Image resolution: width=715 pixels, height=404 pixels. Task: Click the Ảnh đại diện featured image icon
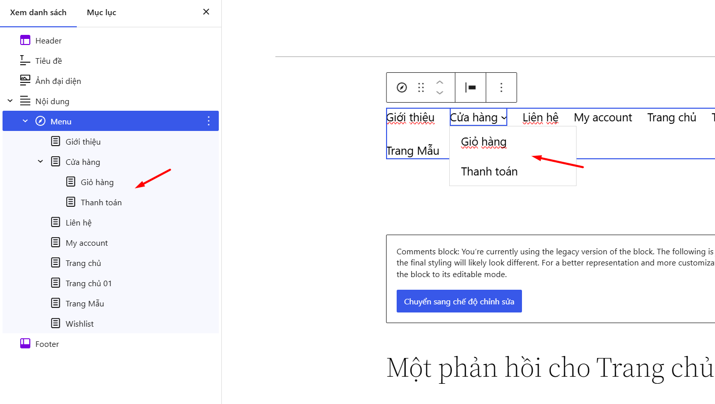[x=24, y=80]
